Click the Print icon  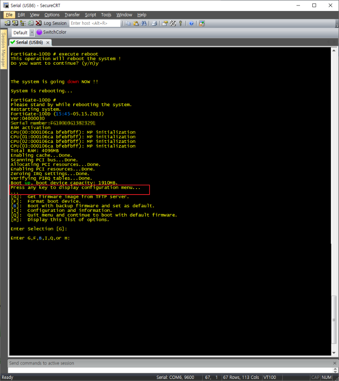pos(154,23)
